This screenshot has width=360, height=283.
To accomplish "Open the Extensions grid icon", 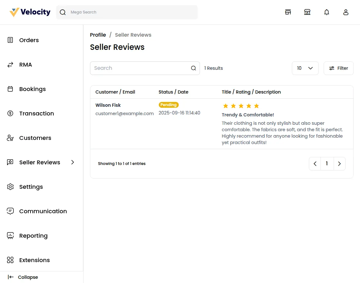I will click(10, 260).
